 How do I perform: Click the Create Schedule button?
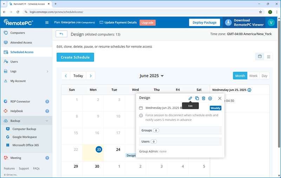(75, 57)
